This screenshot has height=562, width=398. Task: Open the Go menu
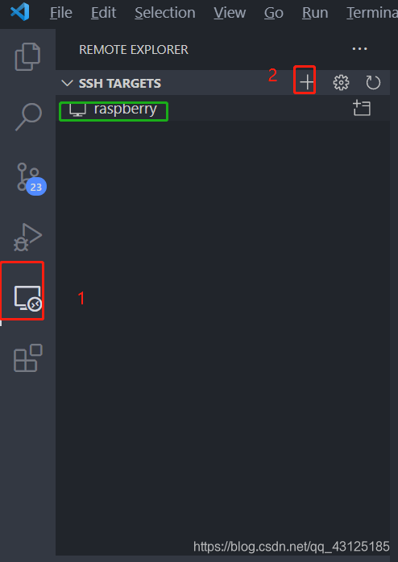pos(274,13)
